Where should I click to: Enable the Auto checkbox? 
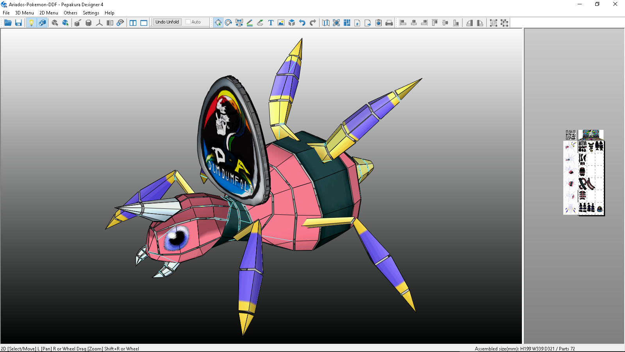tap(188, 22)
